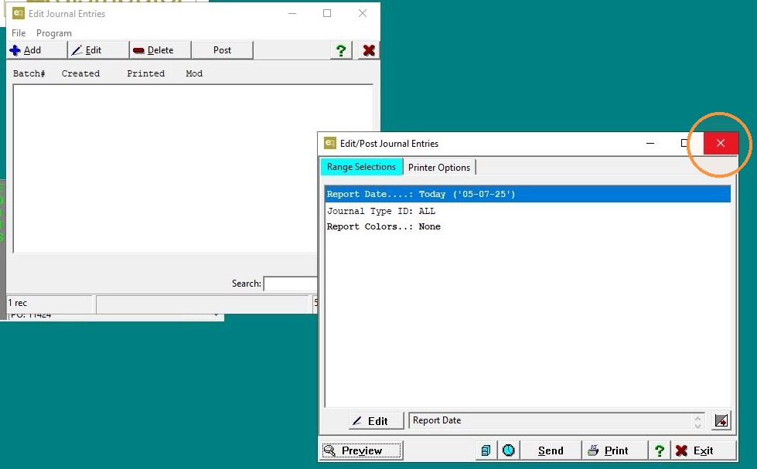Minimize the Edit Journal Entries window
Screen dimensions: 757x469
tap(292, 13)
